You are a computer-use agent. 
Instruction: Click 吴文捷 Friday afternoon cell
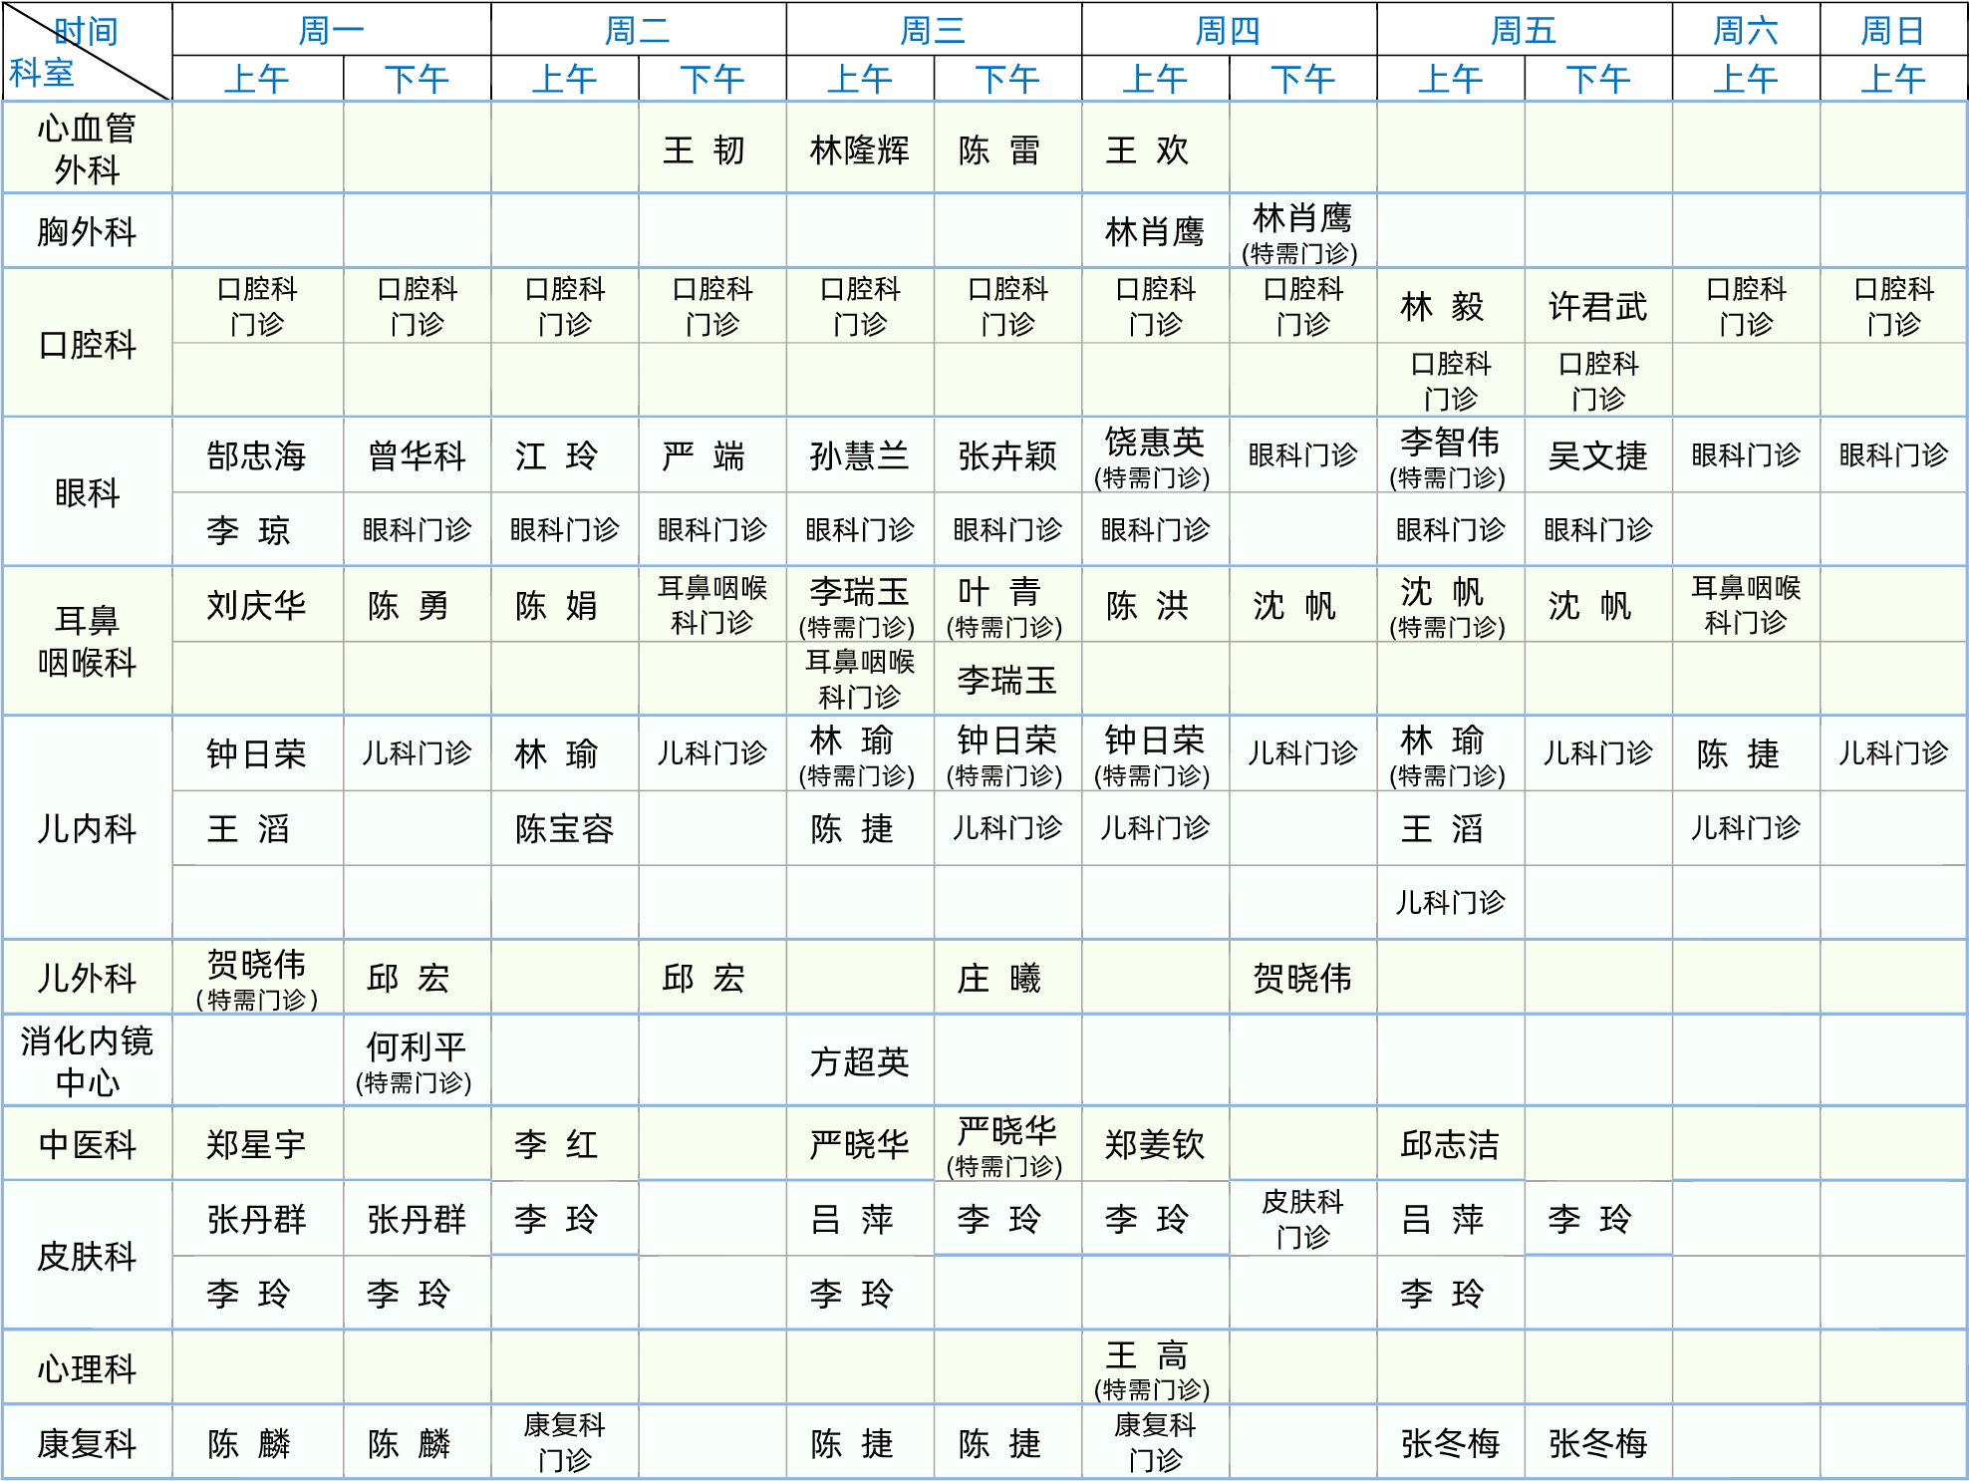pos(1597,455)
